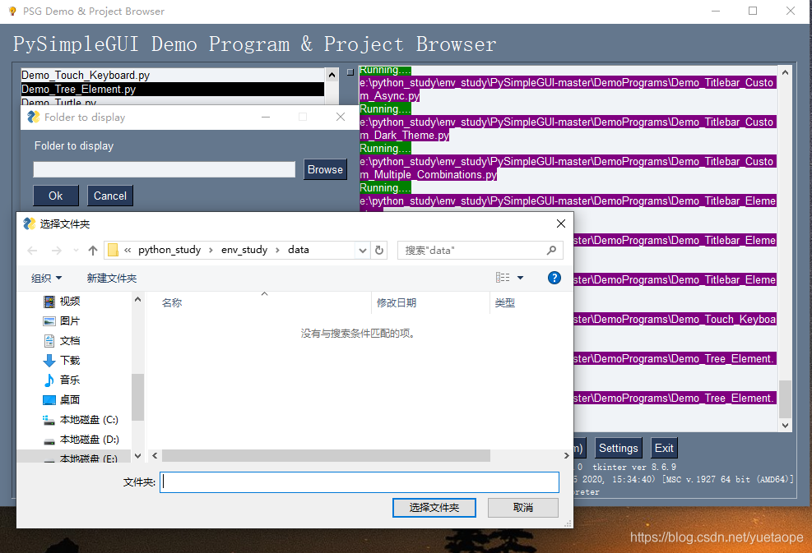The height and width of the screenshot is (553, 812).
Task: Minimize the Folder to display window
Action: click(266, 118)
